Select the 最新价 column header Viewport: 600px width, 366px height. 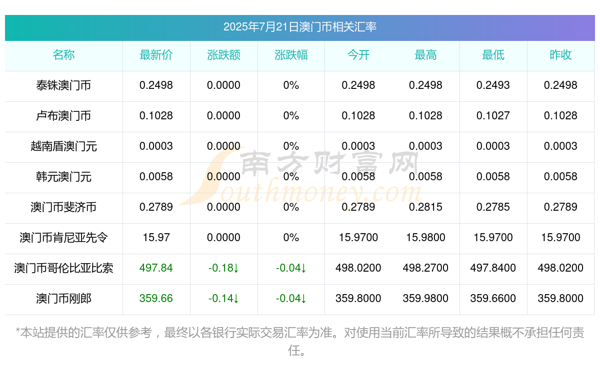click(x=156, y=55)
